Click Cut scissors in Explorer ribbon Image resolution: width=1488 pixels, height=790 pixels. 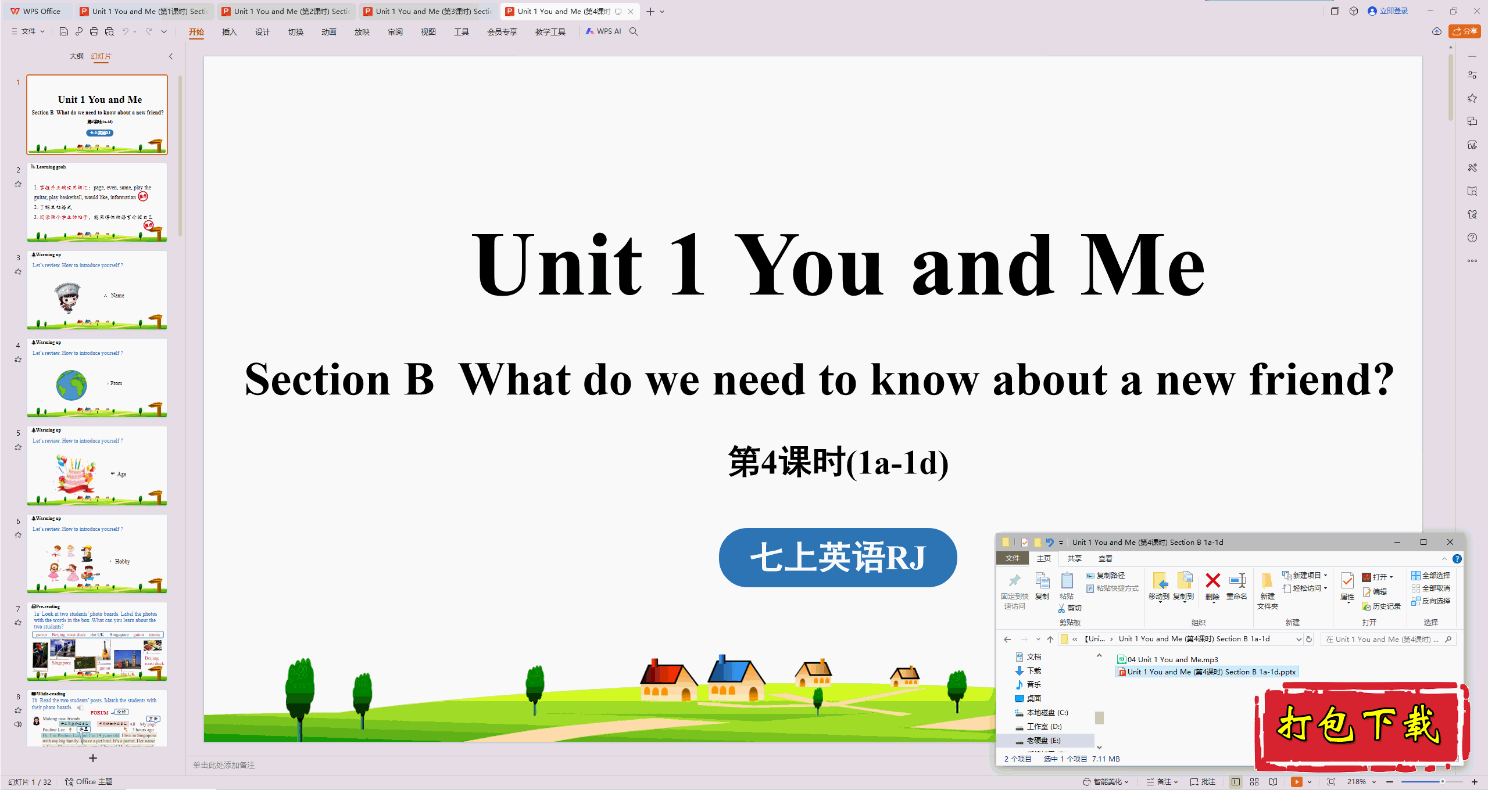coord(1069,608)
